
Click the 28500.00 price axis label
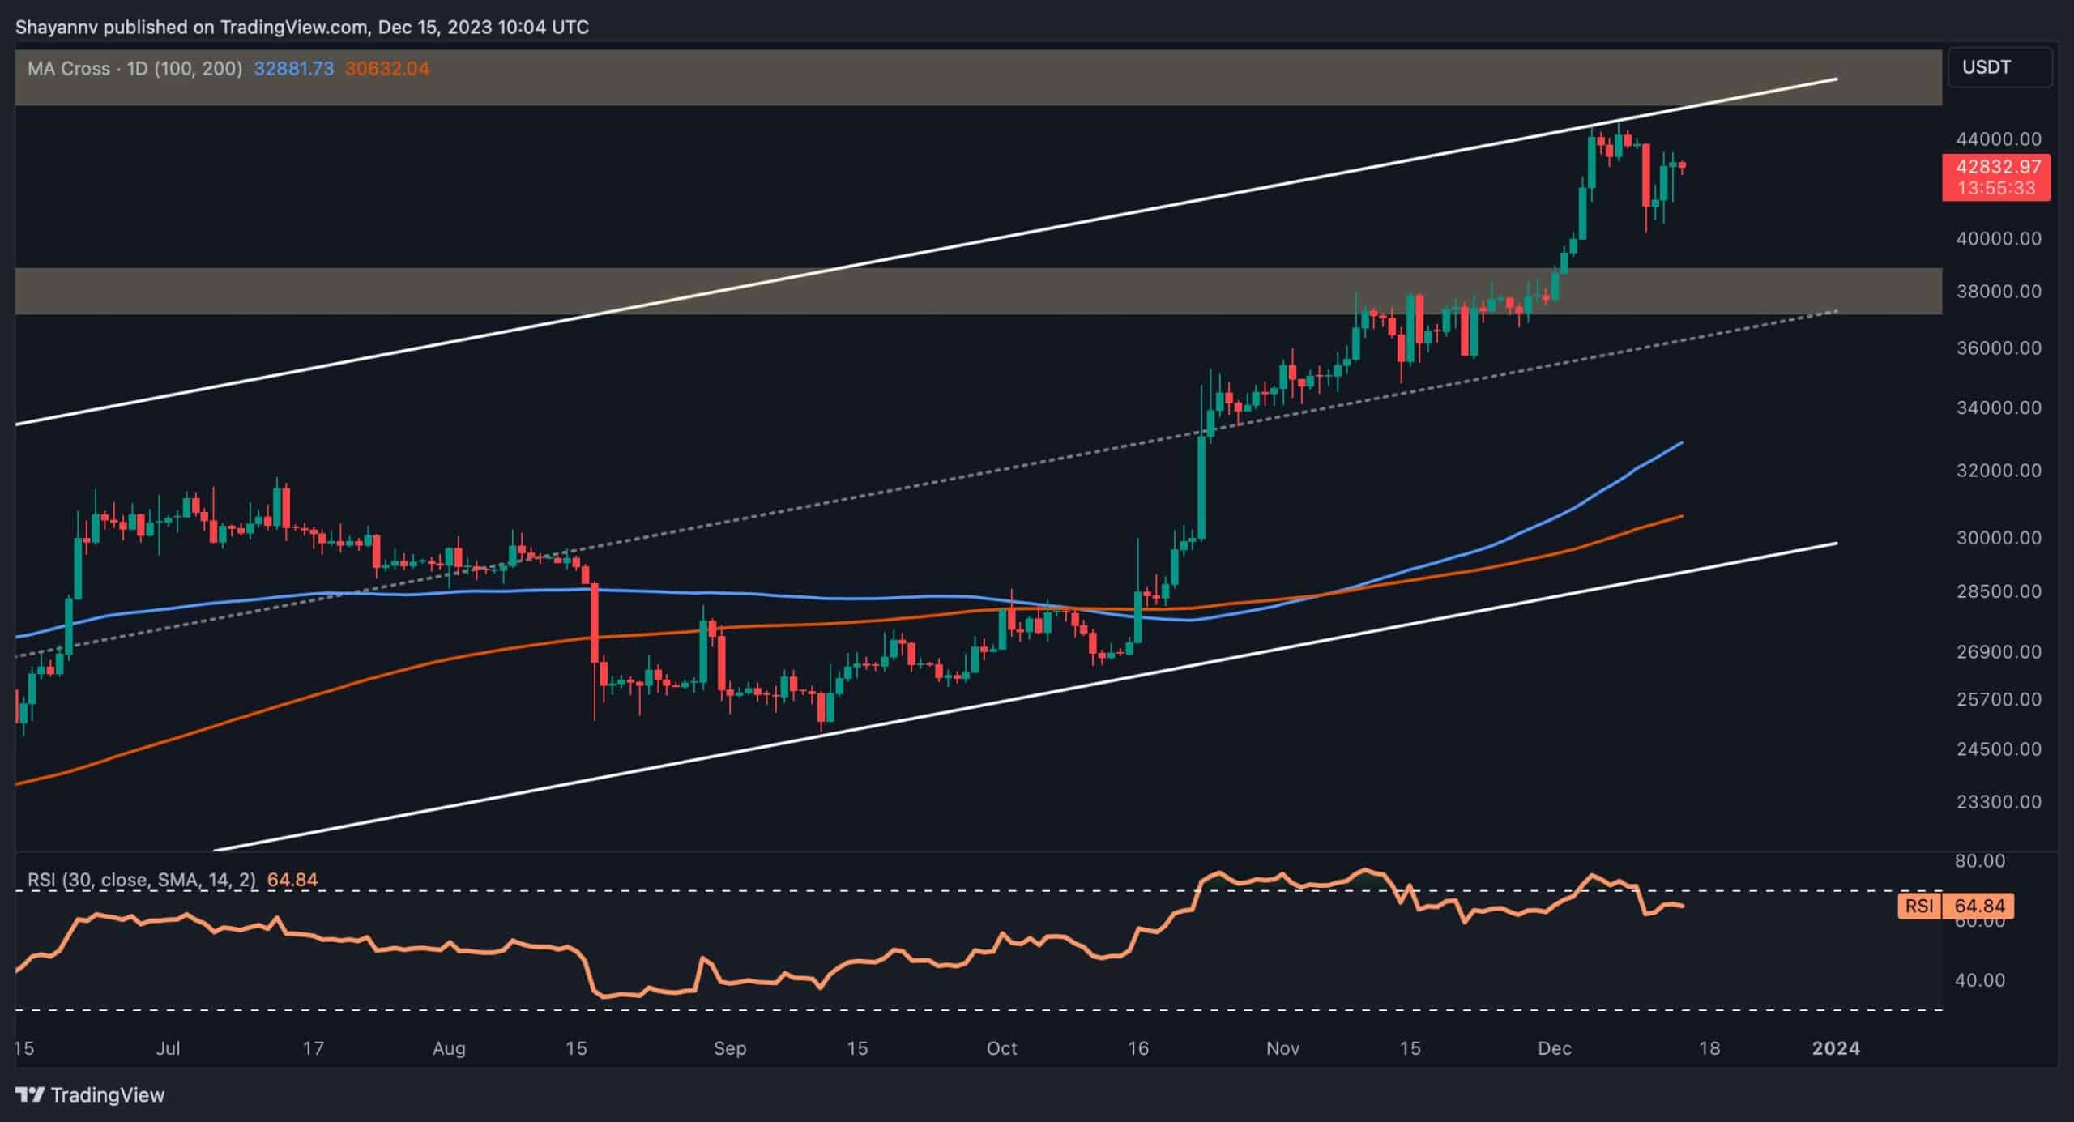click(x=1999, y=591)
